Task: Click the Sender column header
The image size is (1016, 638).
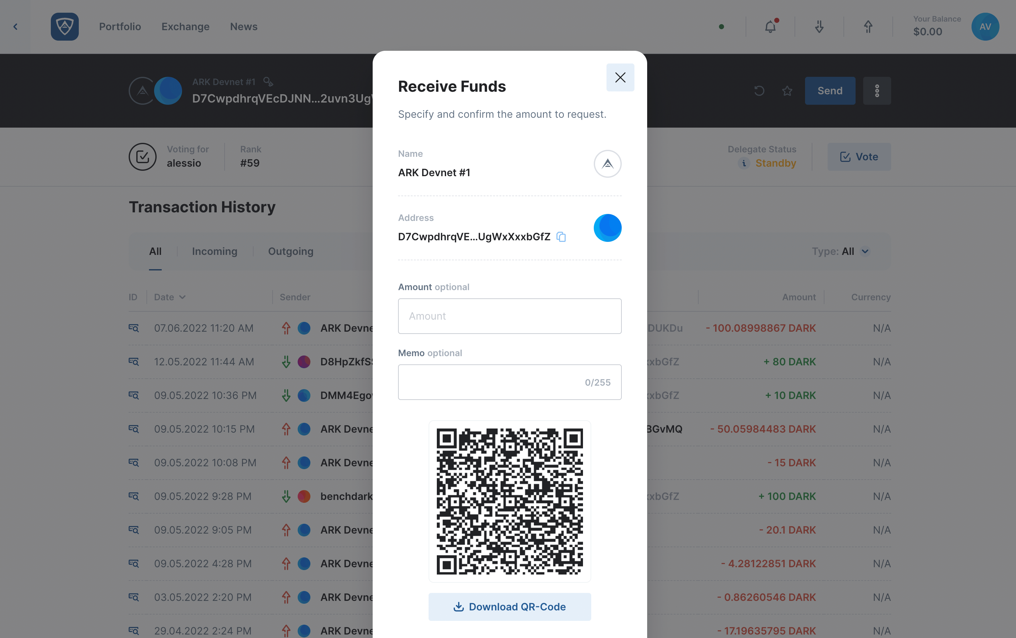Action: (295, 297)
